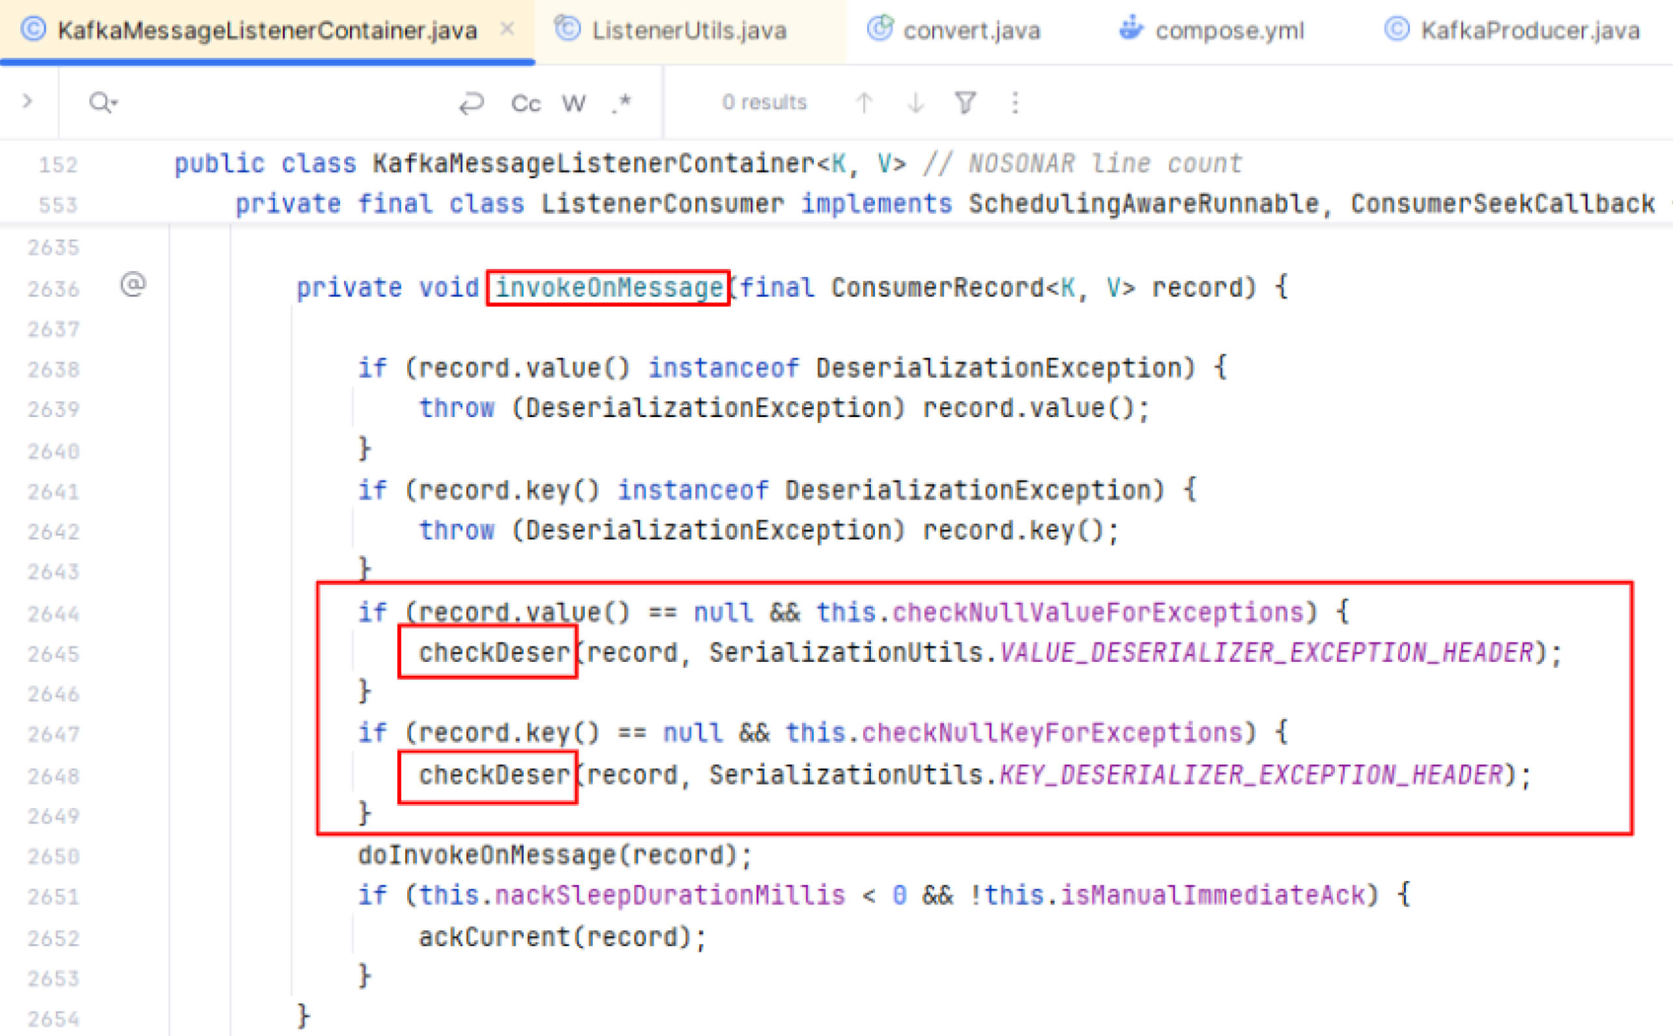Click the KafkaMessageListenerContainer.java class file icon
Viewport: 1673px width, 1036px height.
[33, 30]
